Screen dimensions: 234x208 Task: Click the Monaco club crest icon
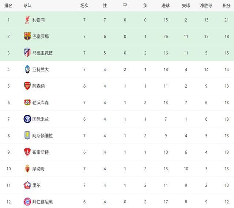27,169
